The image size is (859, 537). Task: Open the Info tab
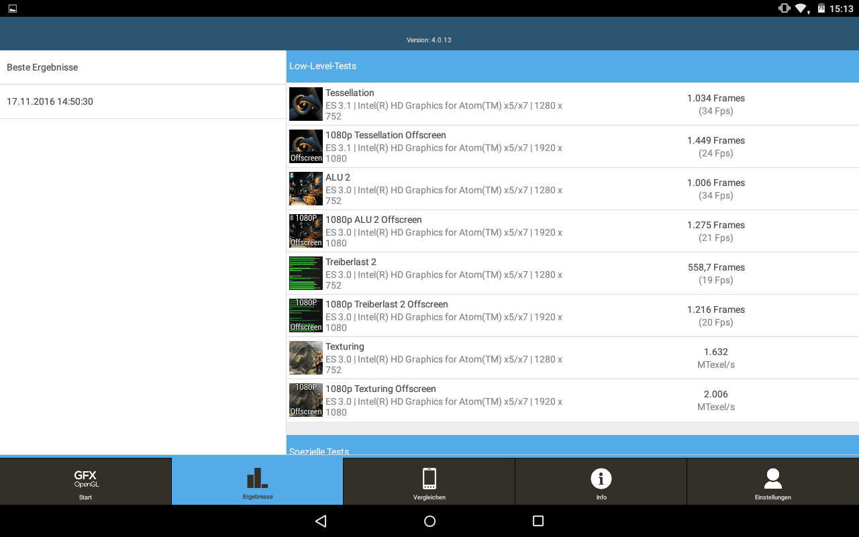point(601,481)
